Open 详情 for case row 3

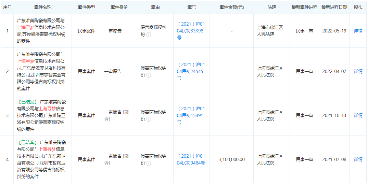pyautogui.click(x=358, y=115)
